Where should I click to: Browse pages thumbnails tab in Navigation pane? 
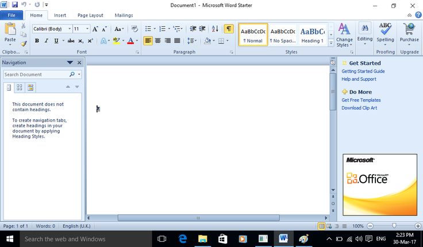(20, 88)
